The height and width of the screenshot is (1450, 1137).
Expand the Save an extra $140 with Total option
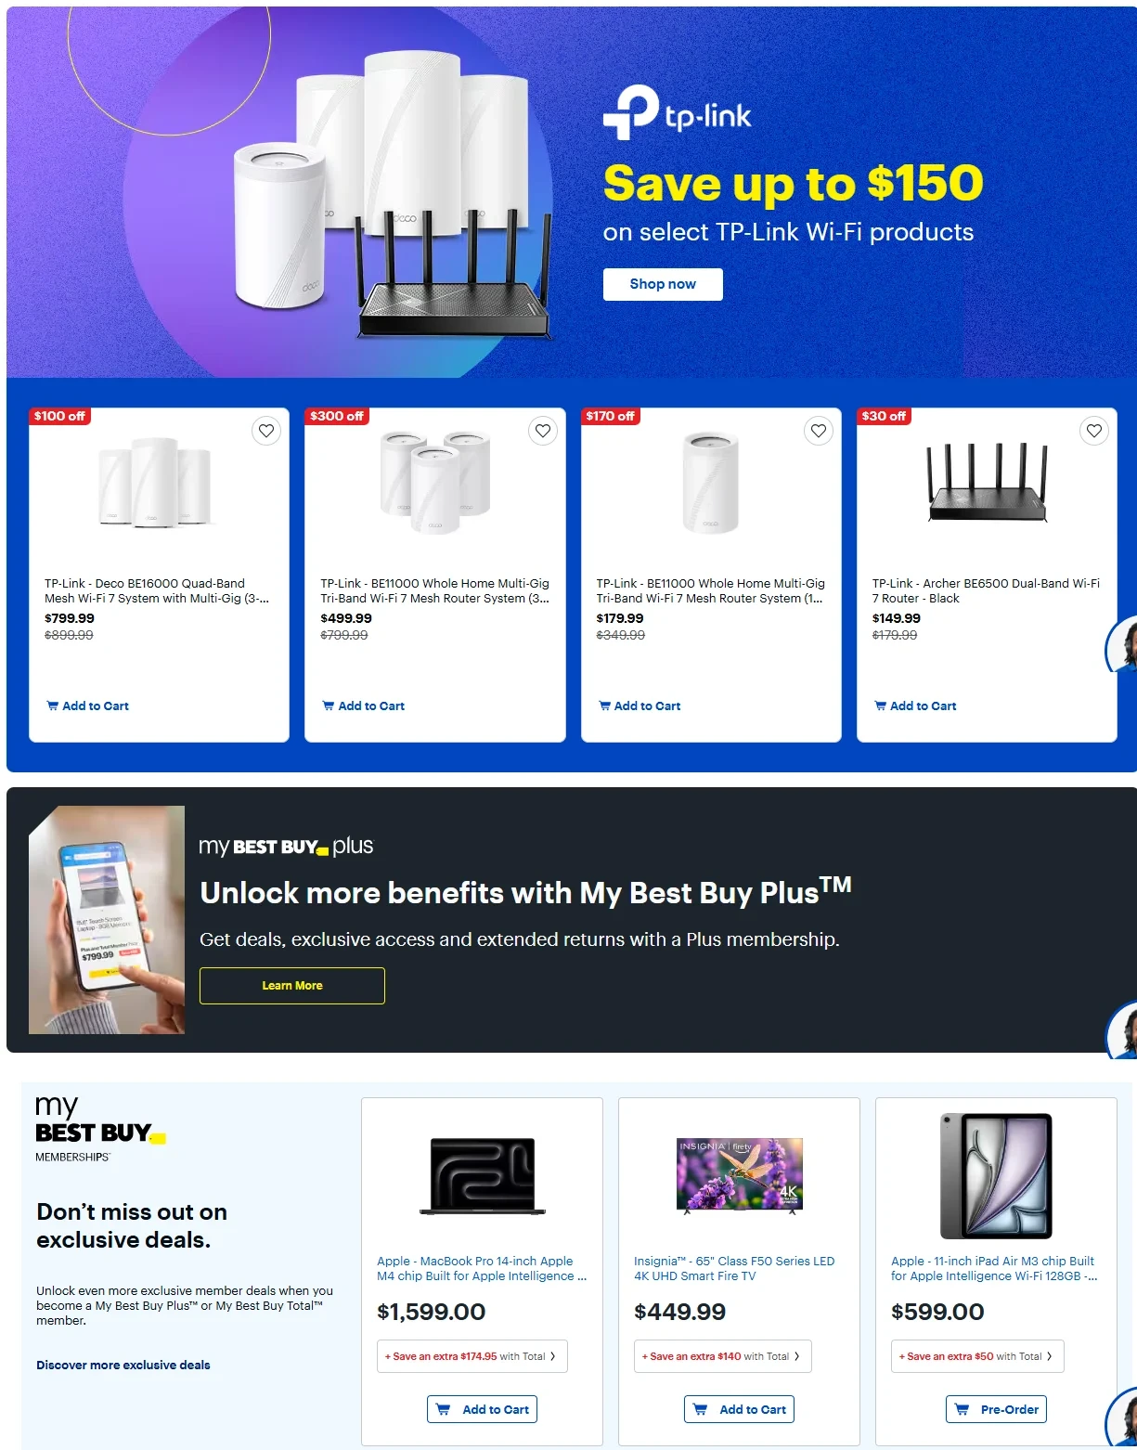[x=723, y=1356]
